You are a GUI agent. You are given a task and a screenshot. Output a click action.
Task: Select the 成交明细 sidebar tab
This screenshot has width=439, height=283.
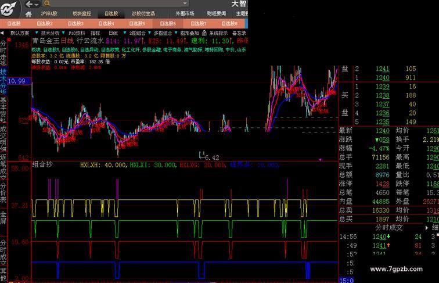[3, 138]
